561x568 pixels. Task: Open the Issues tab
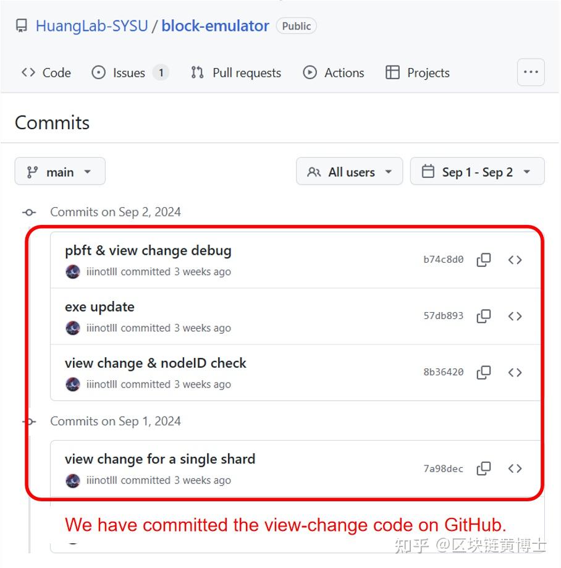click(130, 72)
